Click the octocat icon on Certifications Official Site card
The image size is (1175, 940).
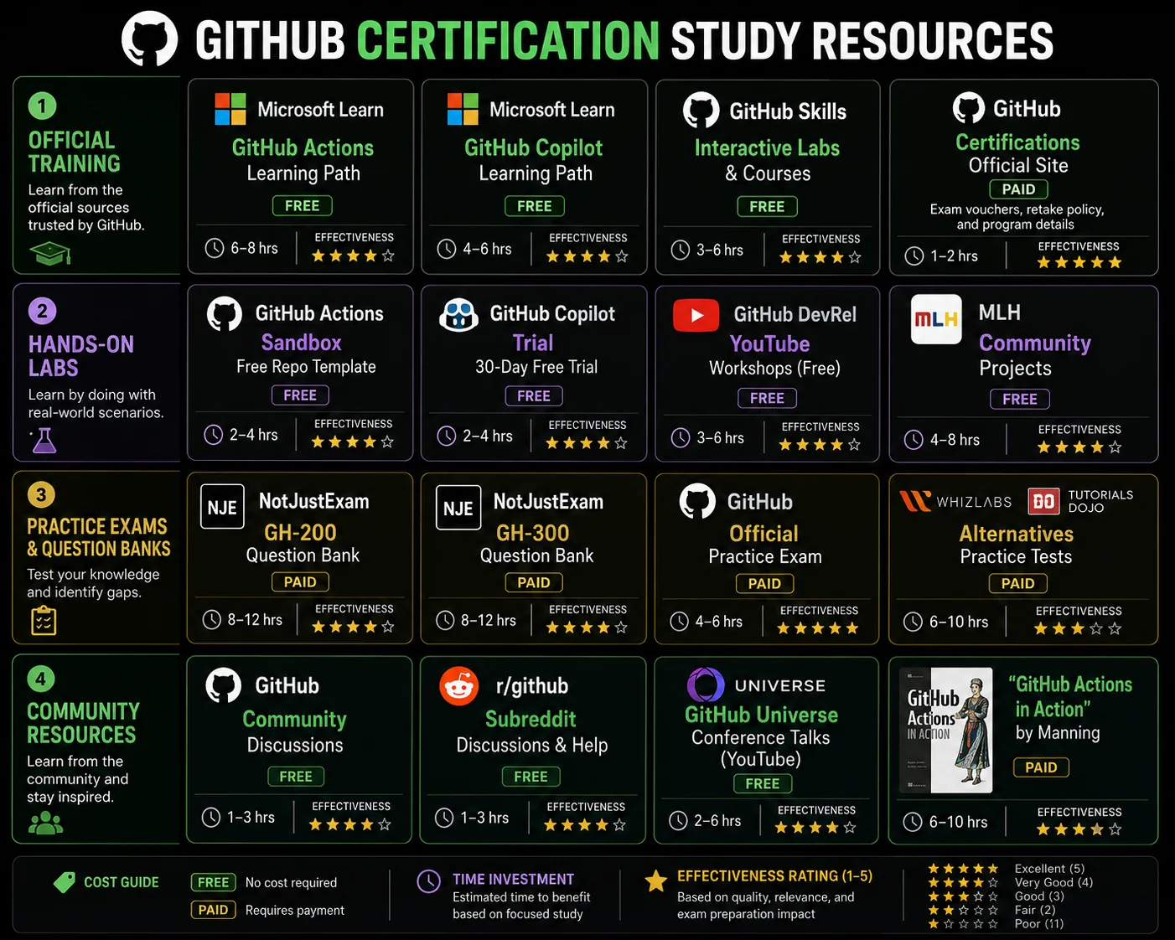point(969,108)
